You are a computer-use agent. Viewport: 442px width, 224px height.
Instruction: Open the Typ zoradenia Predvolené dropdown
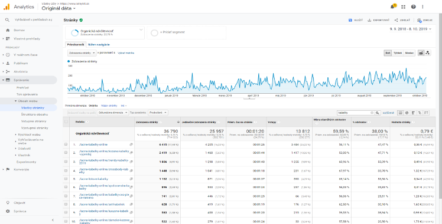158,113
